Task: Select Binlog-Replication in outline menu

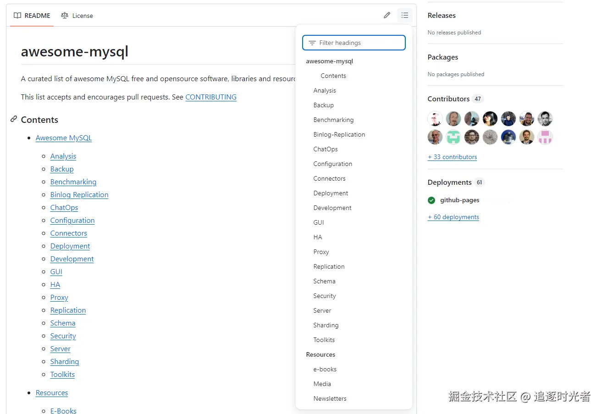Action: [339, 134]
